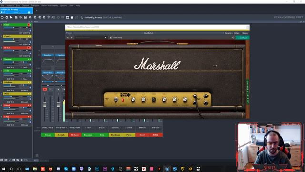Open the output routing under Crunch channel
This screenshot has height=172, width=305.
24,44
